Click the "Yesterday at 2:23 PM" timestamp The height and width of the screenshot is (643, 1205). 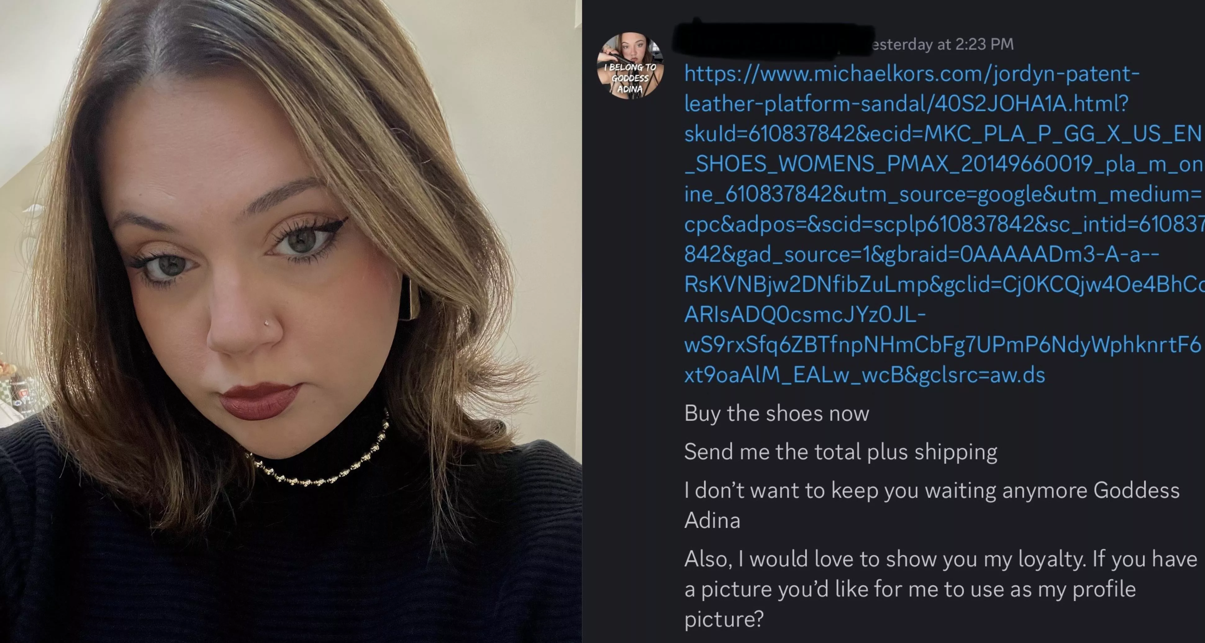point(942,44)
